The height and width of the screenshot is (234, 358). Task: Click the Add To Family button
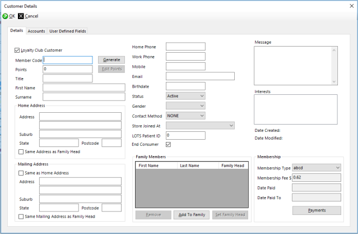[192, 215]
